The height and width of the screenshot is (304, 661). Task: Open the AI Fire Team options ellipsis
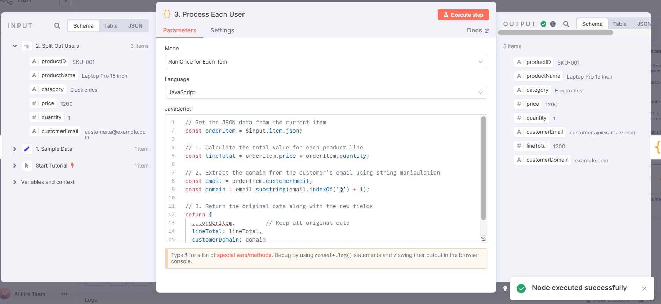[x=64, y=294]
